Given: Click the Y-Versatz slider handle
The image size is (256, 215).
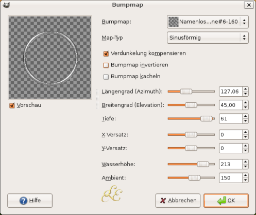Looking at the screenshot, I should [191, 148].
